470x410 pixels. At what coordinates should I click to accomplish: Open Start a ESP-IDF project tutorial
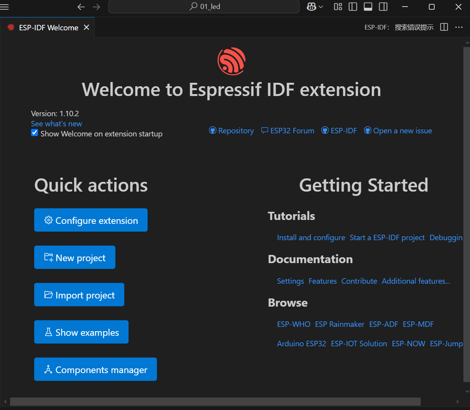tap(387, 237)
